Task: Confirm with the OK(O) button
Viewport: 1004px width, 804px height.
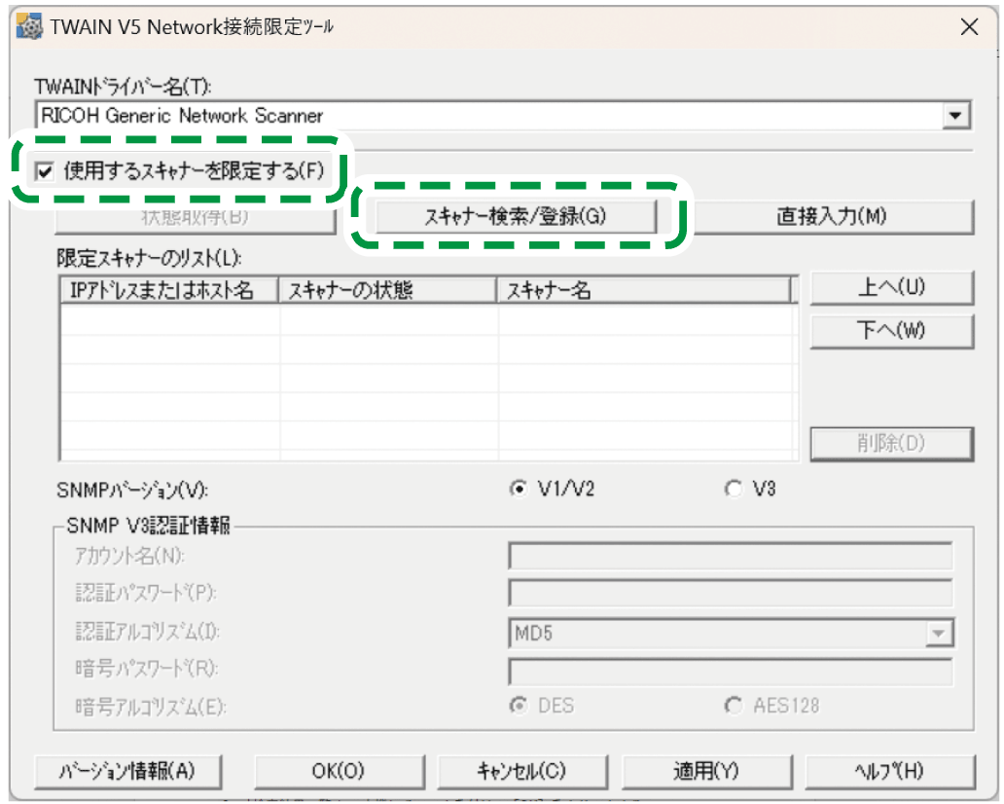Action: [338, 771]
